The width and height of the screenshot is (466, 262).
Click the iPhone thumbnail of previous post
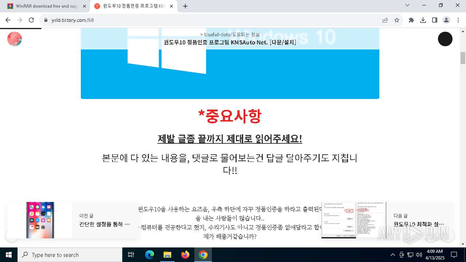[x=40, y=220]
